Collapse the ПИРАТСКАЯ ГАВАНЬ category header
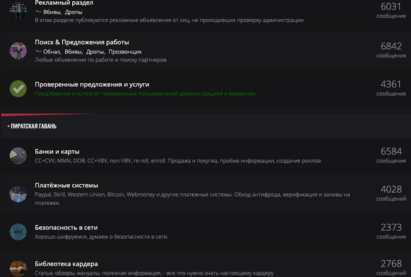 [33, 126]
